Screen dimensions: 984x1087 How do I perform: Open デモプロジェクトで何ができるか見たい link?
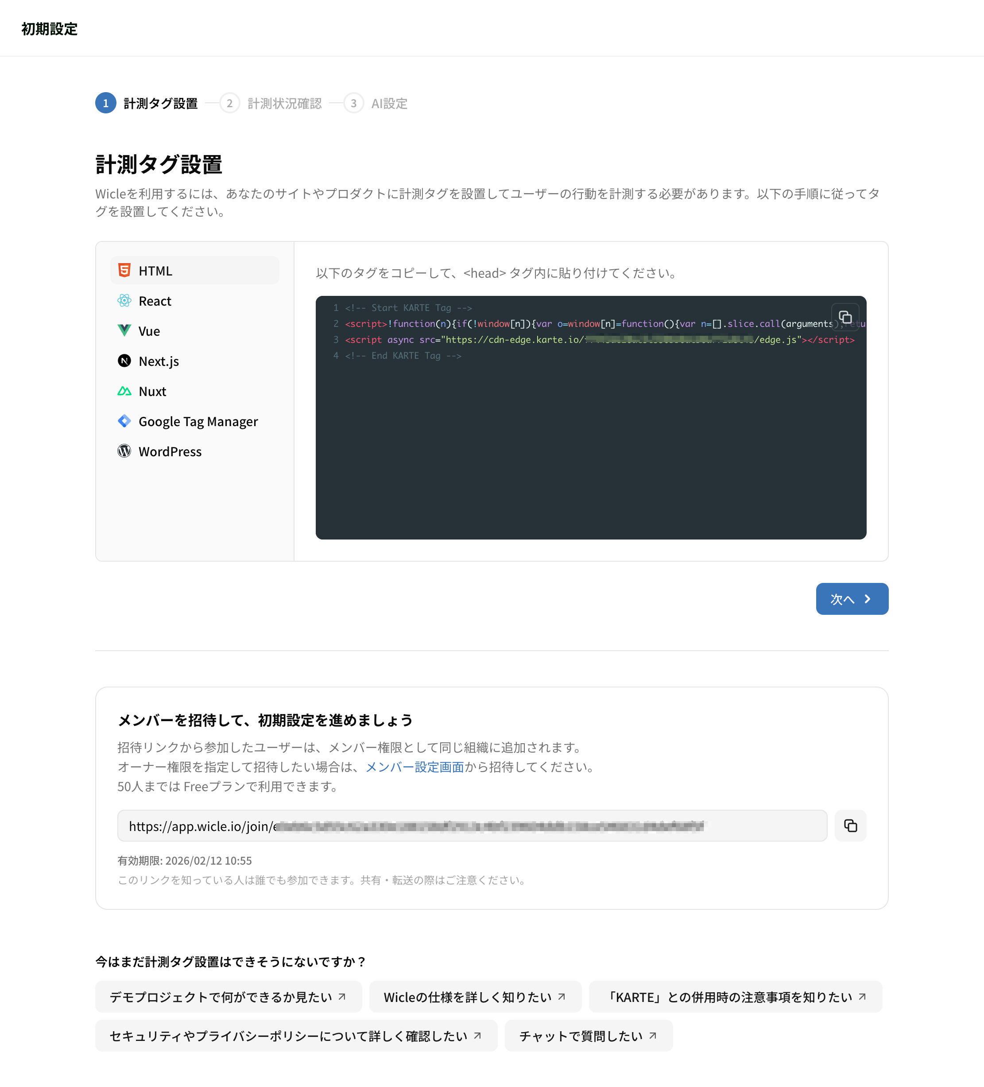tap(229, 997)
